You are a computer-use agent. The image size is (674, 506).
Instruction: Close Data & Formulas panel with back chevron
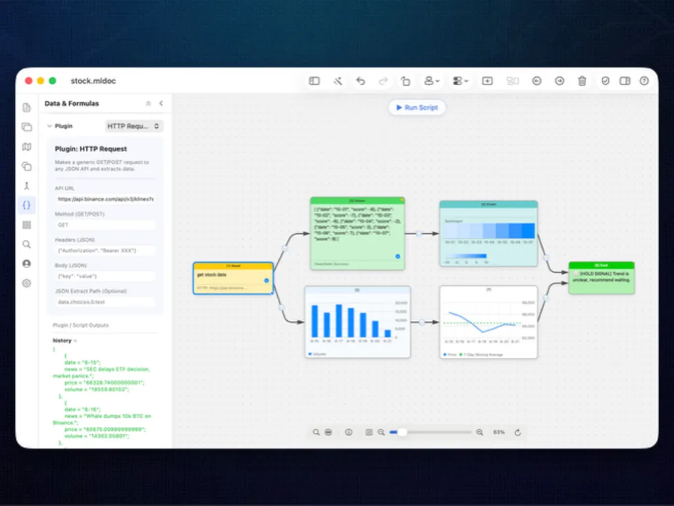pyautogui.click(x=161, y=103)
